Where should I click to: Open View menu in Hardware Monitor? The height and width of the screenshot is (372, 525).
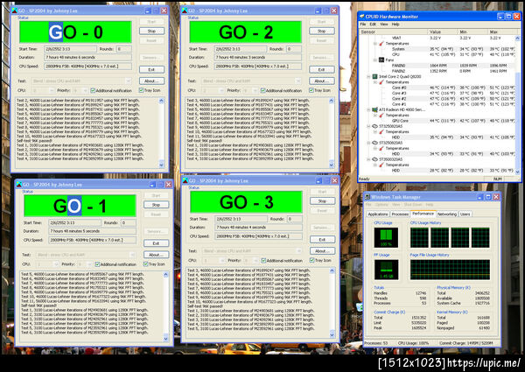pyautogui.click(x=384, y=25)
